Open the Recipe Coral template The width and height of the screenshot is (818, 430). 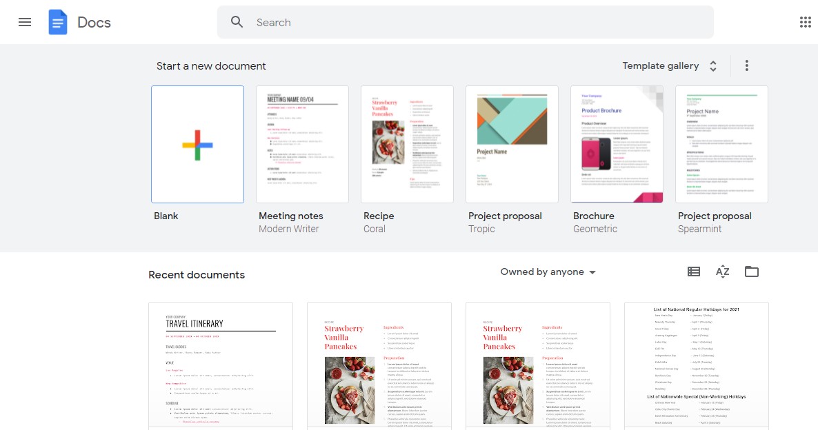point(407,144)
